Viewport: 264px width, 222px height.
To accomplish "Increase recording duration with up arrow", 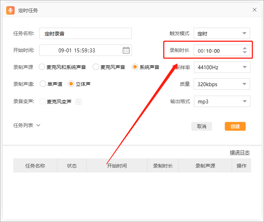I will click(245, 48).
